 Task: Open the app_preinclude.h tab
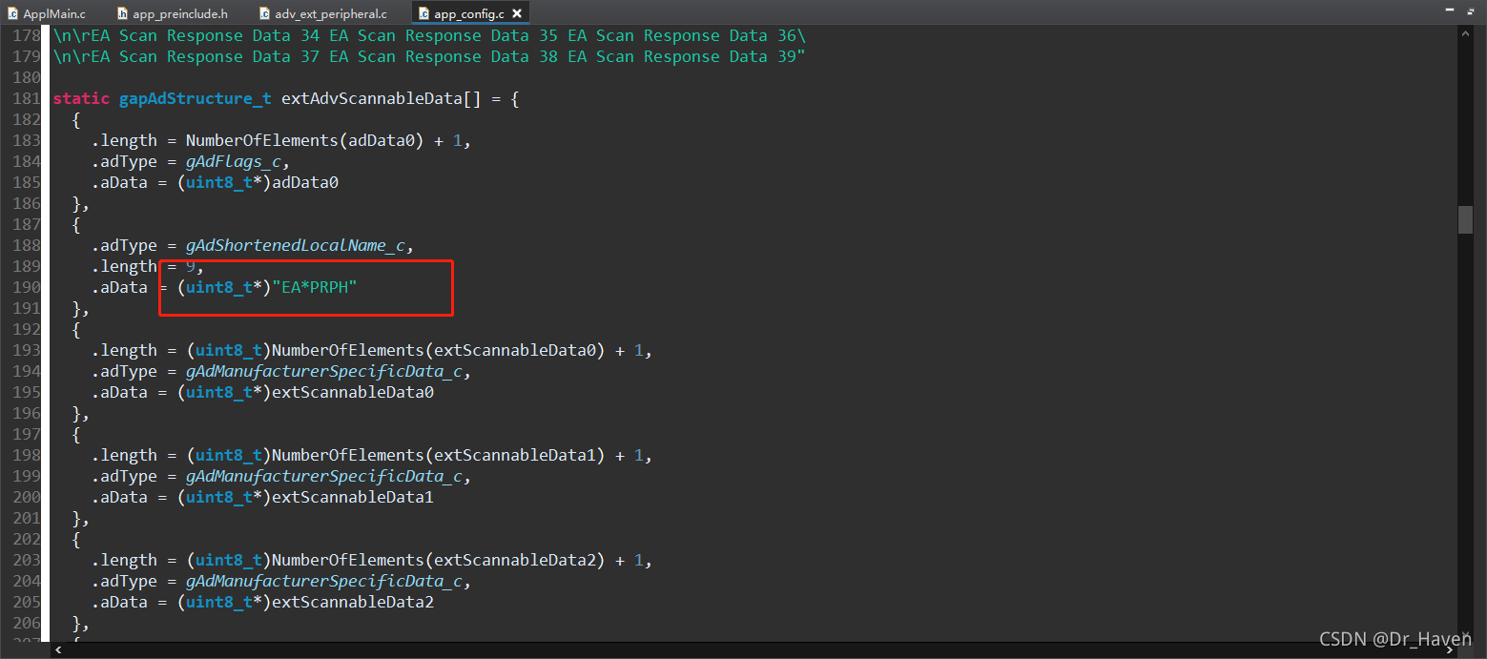(172, 13)
